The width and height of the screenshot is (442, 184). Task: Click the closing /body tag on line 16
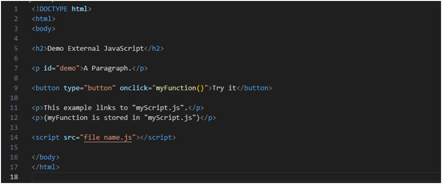[x=46, y=157]
